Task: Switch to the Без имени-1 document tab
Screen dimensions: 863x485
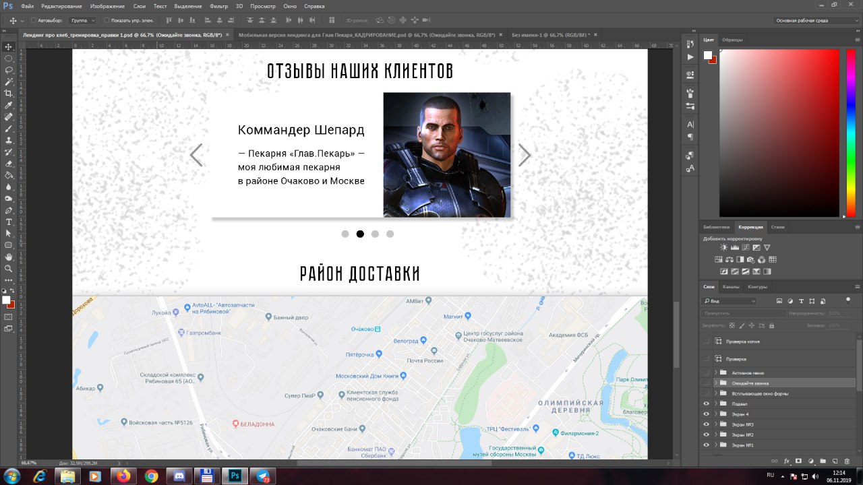Action: tap(551, 34)
